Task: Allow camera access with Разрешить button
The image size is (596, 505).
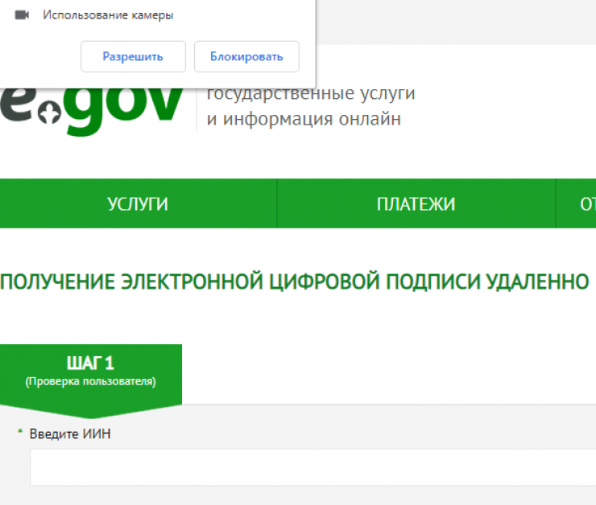Action: [133, 56]
